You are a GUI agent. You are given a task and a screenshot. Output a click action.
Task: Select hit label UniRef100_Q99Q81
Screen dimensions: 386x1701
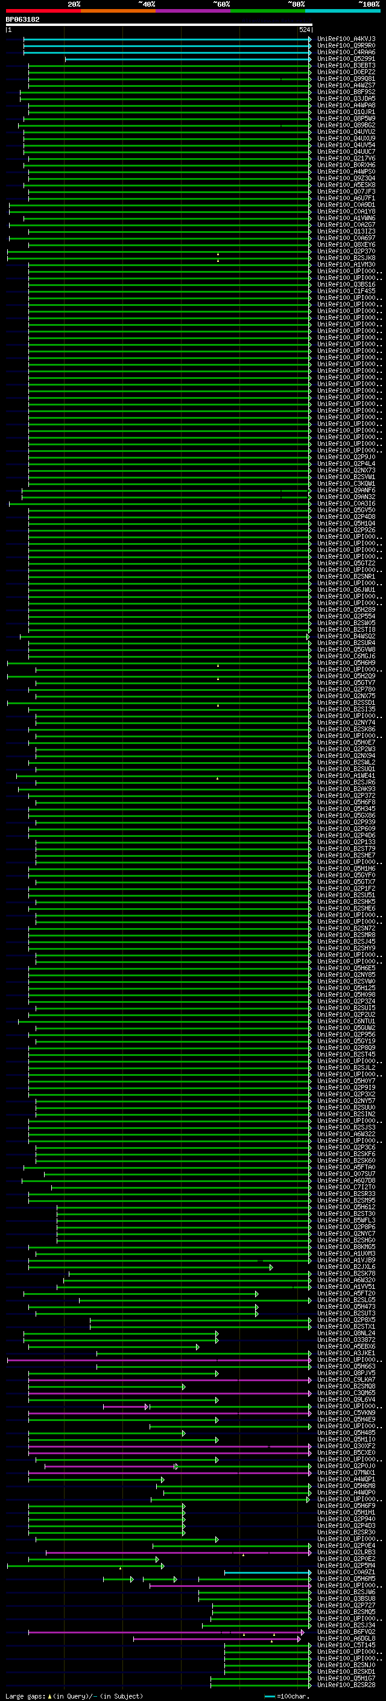click(x=346, y=78)
